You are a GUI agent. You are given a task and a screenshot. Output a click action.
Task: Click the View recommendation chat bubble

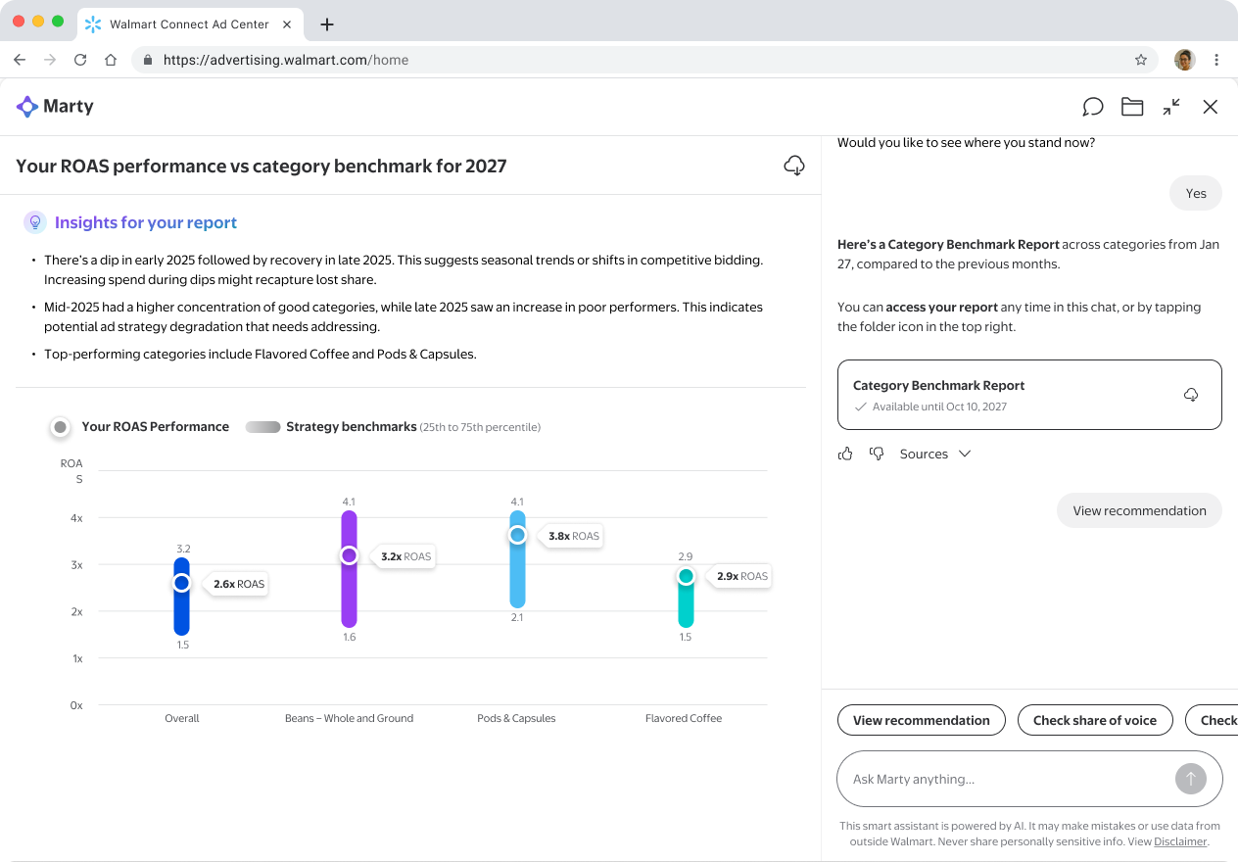pos(1139,510)
